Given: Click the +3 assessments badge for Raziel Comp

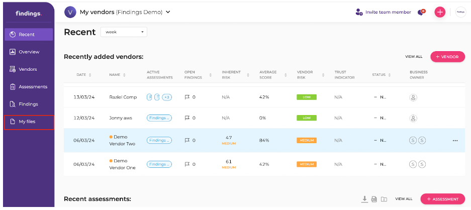Looking at the screenshot, I should pos(166,97).
